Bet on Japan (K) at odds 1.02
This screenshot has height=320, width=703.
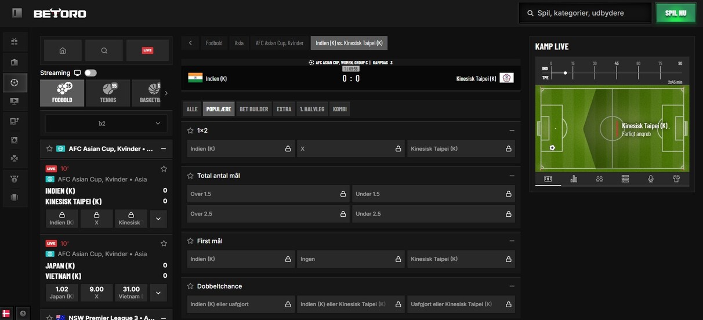point(61,293)
